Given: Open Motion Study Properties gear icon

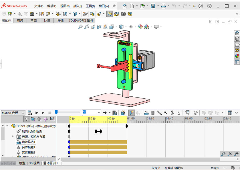Looking at the screenshot, I should 195,113.
